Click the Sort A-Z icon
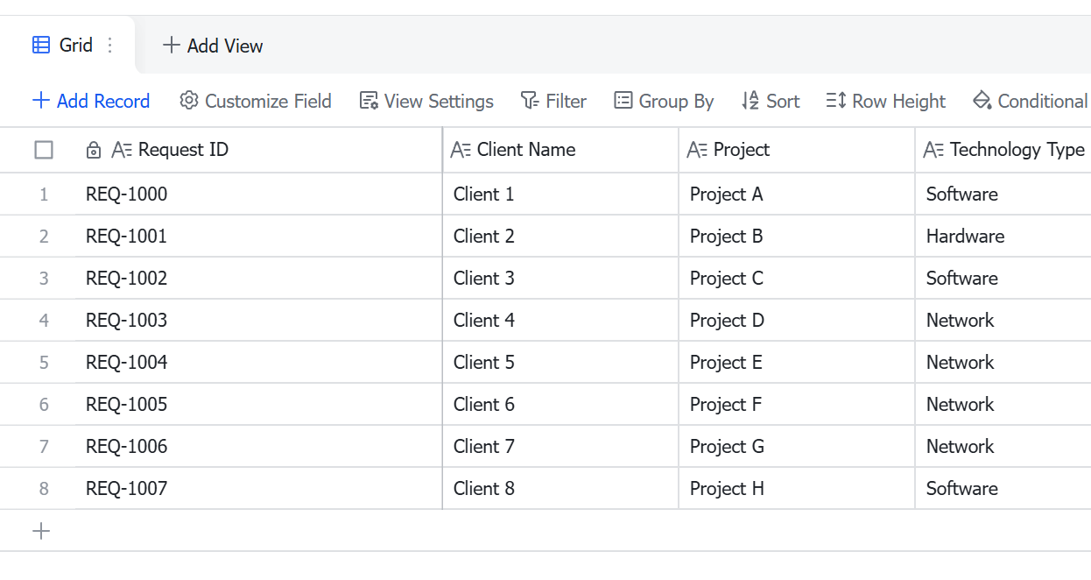 750,101
